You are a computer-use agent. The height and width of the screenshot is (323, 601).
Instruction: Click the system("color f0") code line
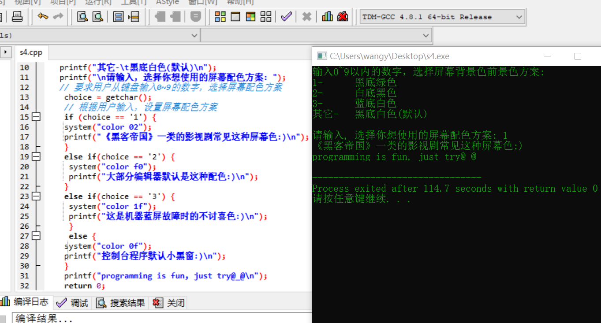[x=112, y=167]
